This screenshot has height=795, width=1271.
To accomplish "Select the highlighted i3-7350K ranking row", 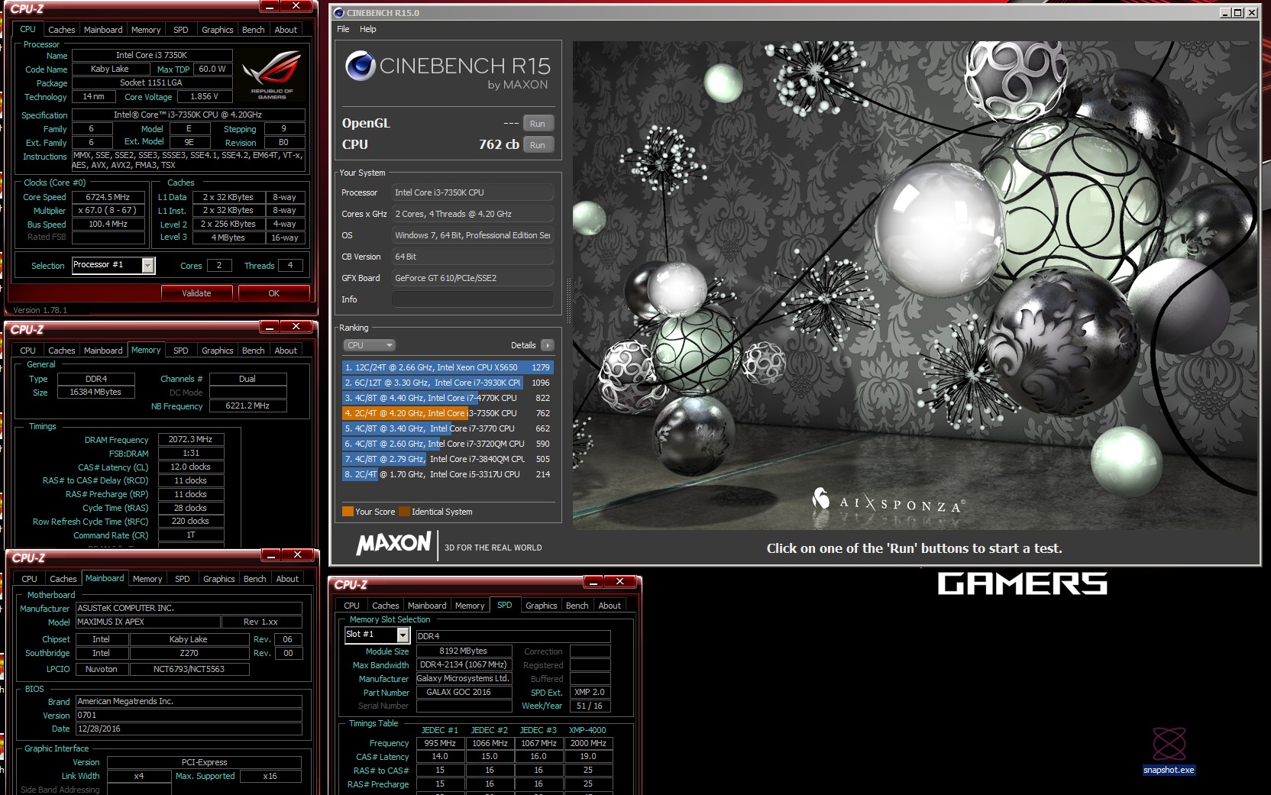I will [x=448, y=413].
